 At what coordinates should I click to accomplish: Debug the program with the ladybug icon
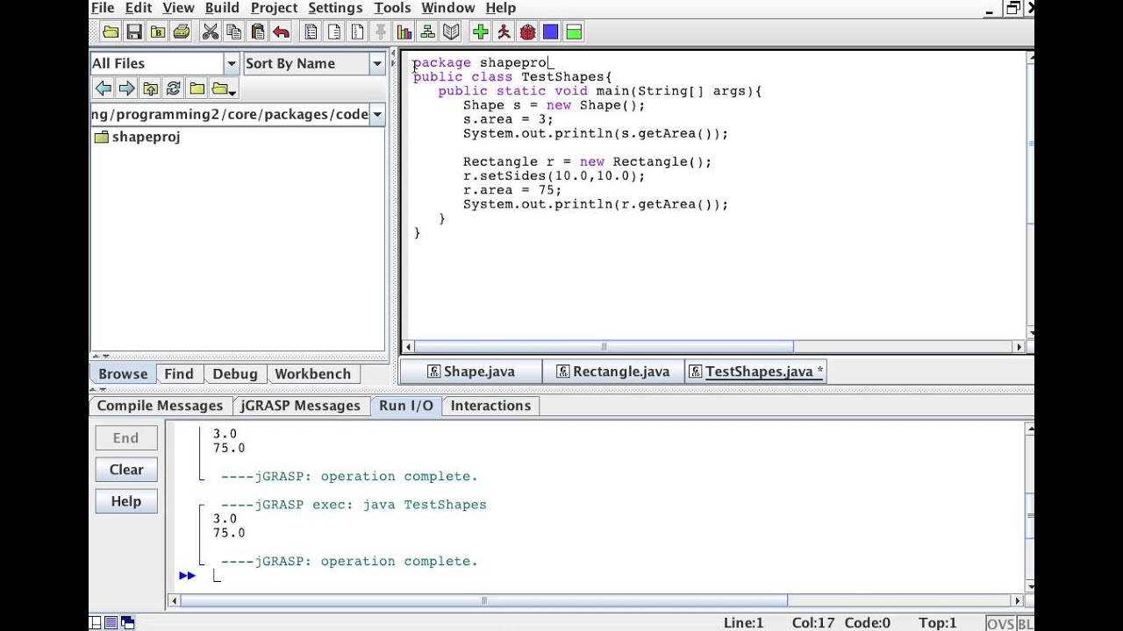click(527, 32)
